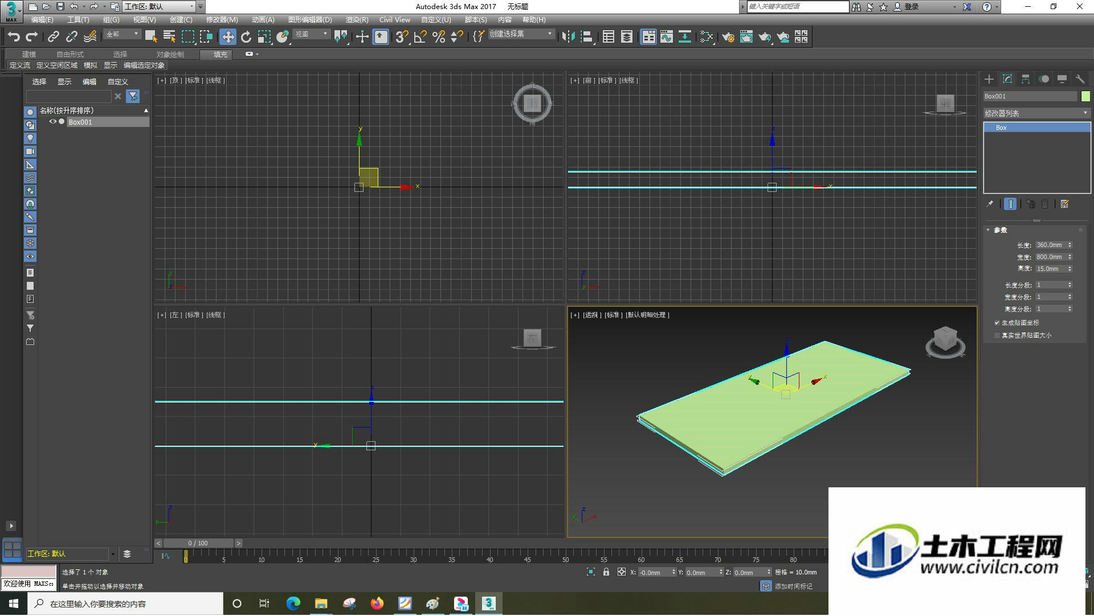Activate the Select and Move tool
Screen dimensions: 1094x616
pos(228,37)
